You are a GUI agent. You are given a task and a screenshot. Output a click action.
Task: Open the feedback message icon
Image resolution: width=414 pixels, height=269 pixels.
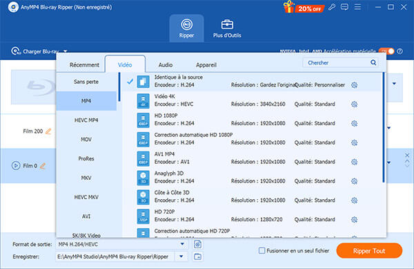tap(344, 7)
